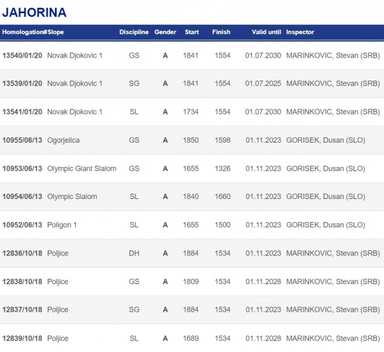Open homologation 10955/06/13
The image size is (384, 352).
click(22, 140)
